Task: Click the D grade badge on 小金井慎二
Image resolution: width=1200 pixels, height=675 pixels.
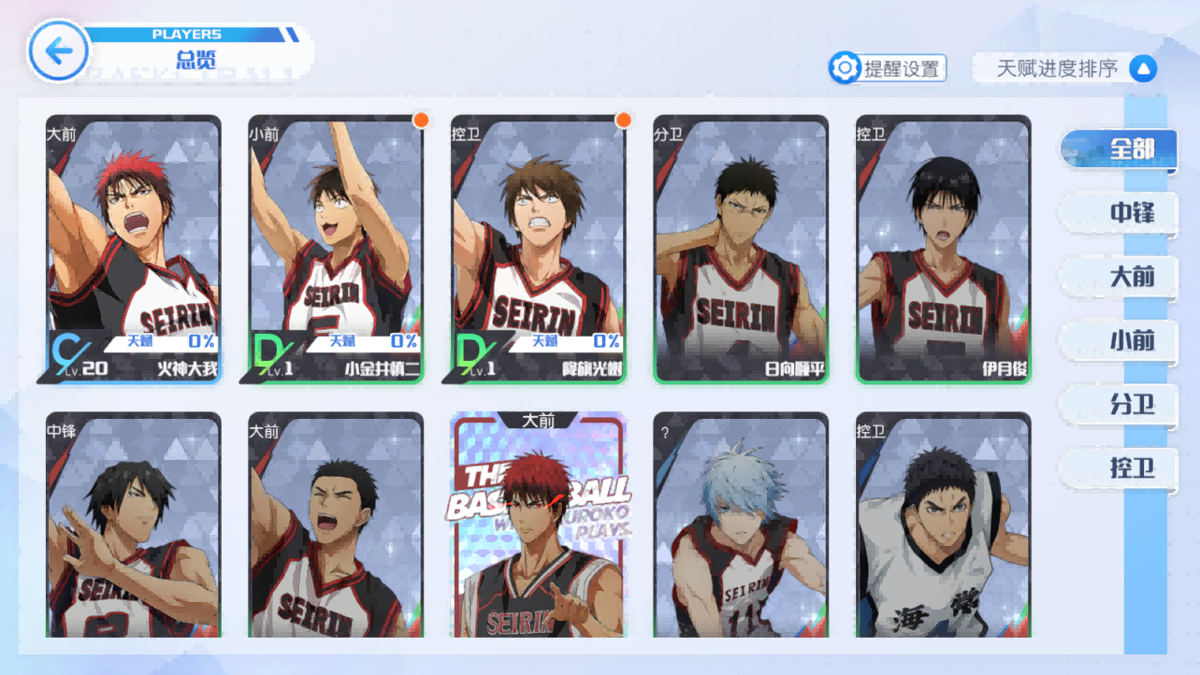Action: (268, 351)
